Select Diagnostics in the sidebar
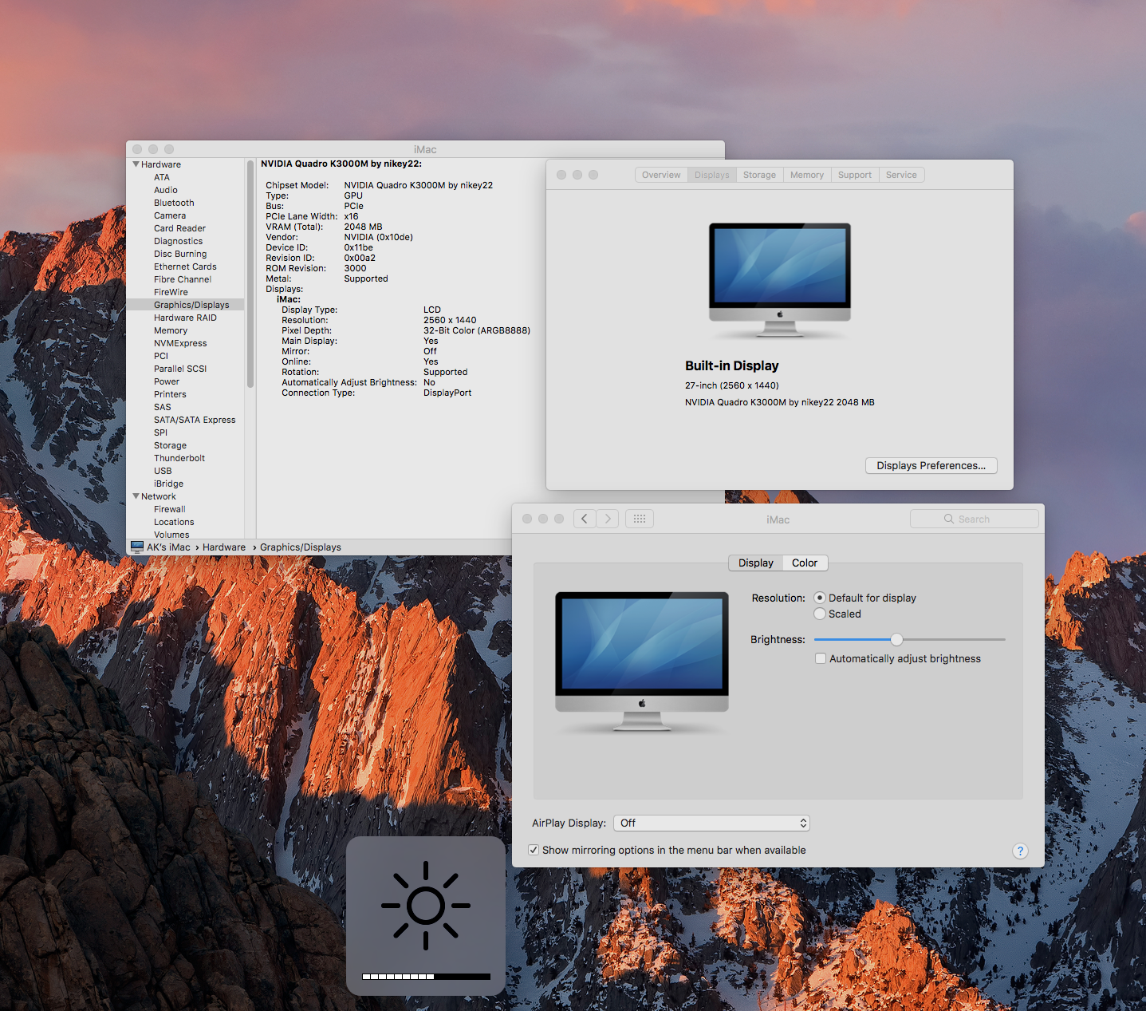The width and height of the screenshot is (1146, 1011). [x=178, y=241]
